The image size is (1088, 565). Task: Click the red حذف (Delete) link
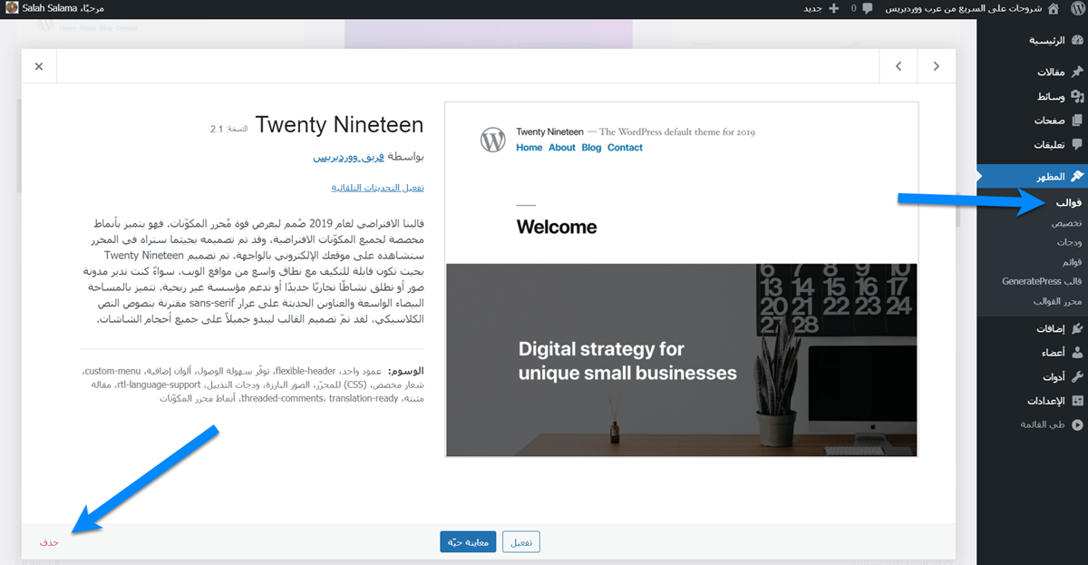[49, 542]
